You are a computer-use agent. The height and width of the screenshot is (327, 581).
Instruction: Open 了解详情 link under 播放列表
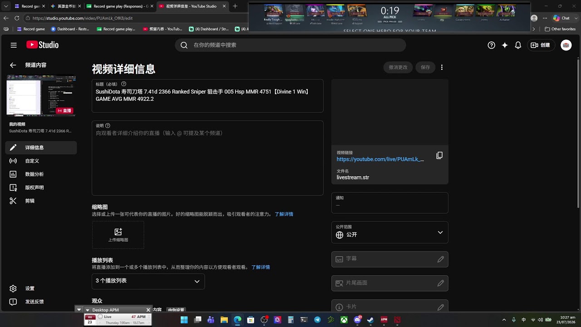[x=261, y=268]
